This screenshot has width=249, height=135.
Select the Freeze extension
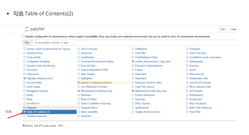(x=139, y=70)
